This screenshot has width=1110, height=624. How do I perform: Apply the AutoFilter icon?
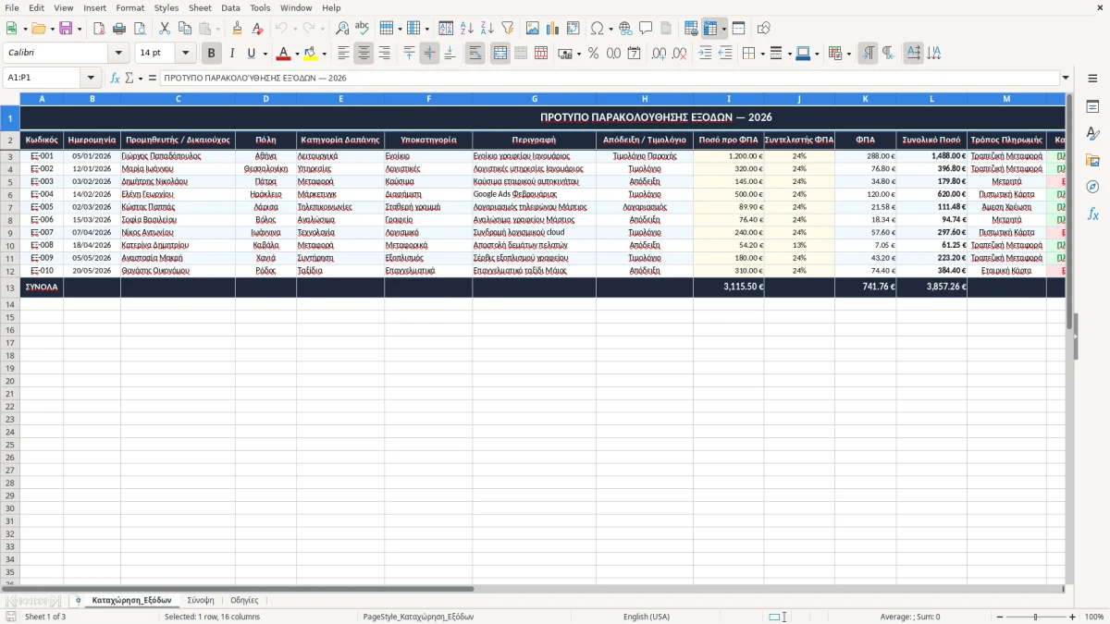(507, 29)
